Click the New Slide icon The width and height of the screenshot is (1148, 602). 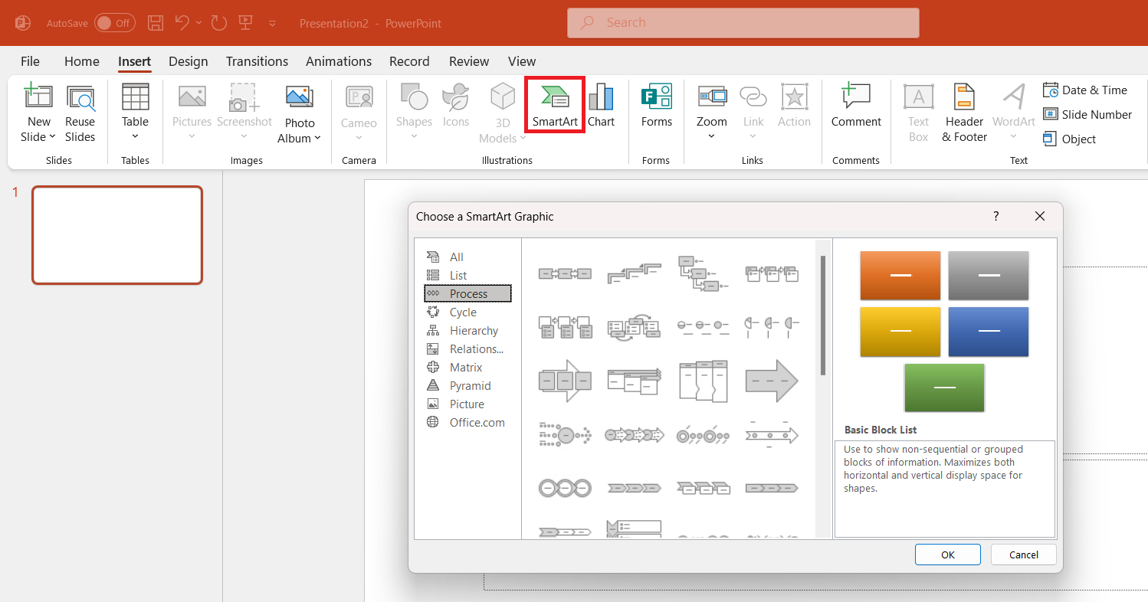[39, 97]
